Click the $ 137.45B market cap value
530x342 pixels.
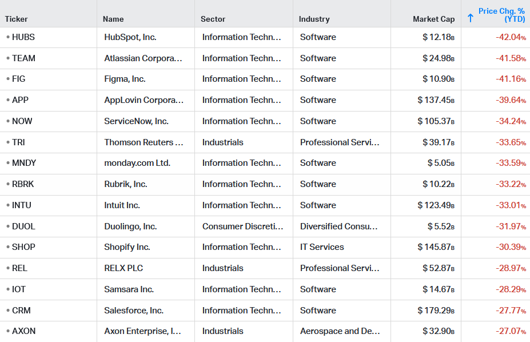(436, 100)
